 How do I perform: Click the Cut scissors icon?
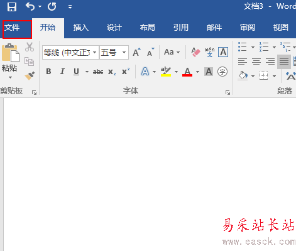30,47
